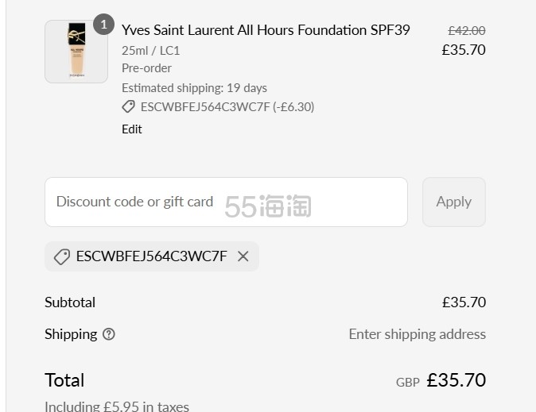
Task: Click the discount tag icon beside the line item code
Action: (128, 107)
